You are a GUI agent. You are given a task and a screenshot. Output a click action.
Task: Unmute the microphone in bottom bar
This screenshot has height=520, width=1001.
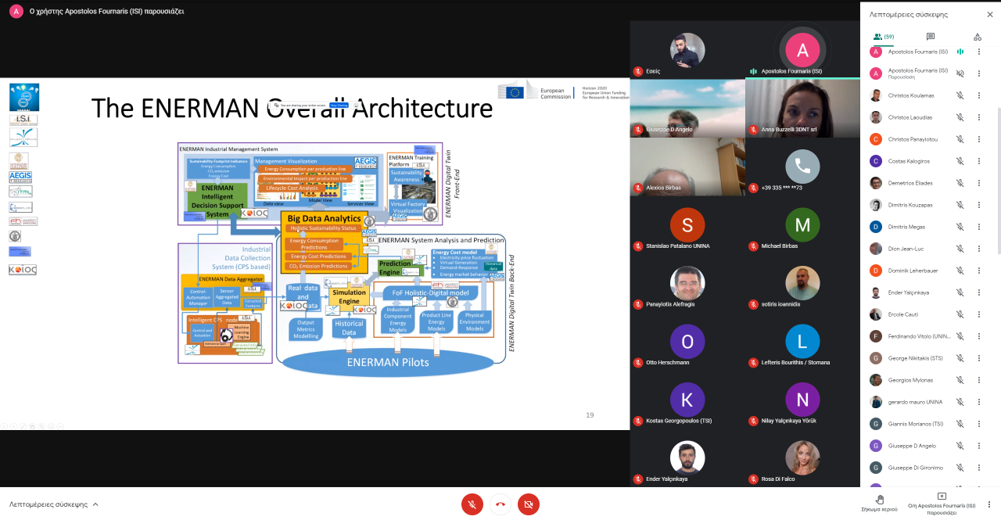pyautogui.click(x=472, y=504)
